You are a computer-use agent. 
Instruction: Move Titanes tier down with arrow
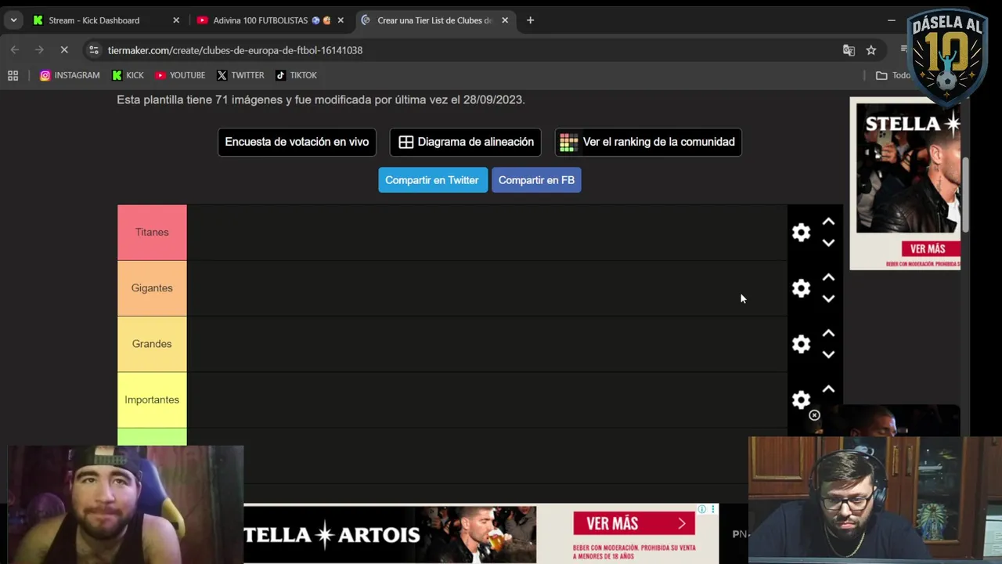[828, 243]
